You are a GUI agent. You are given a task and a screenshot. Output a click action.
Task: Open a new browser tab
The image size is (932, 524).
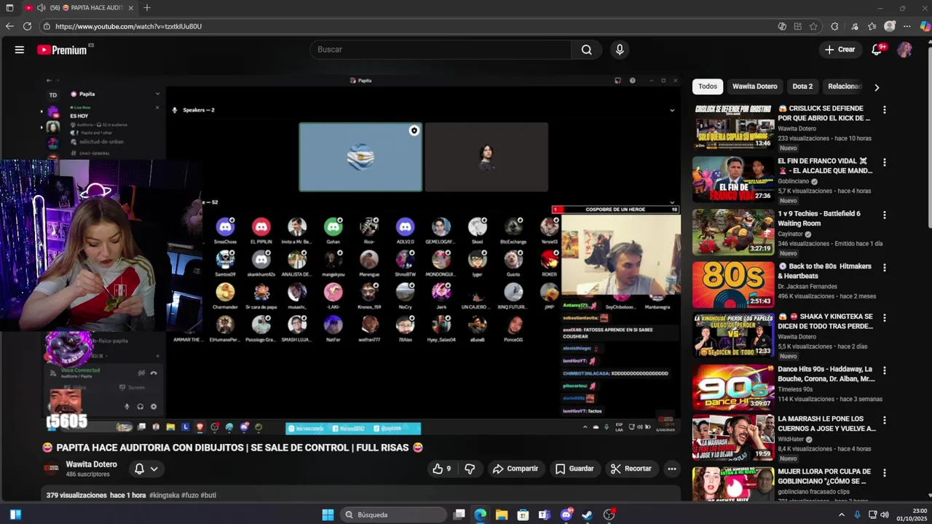146,7
